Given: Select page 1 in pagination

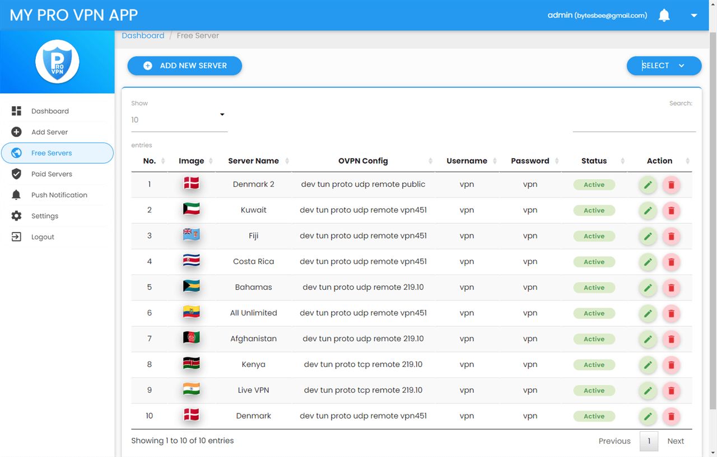Looking at the screenshot, I should (649, 441).
